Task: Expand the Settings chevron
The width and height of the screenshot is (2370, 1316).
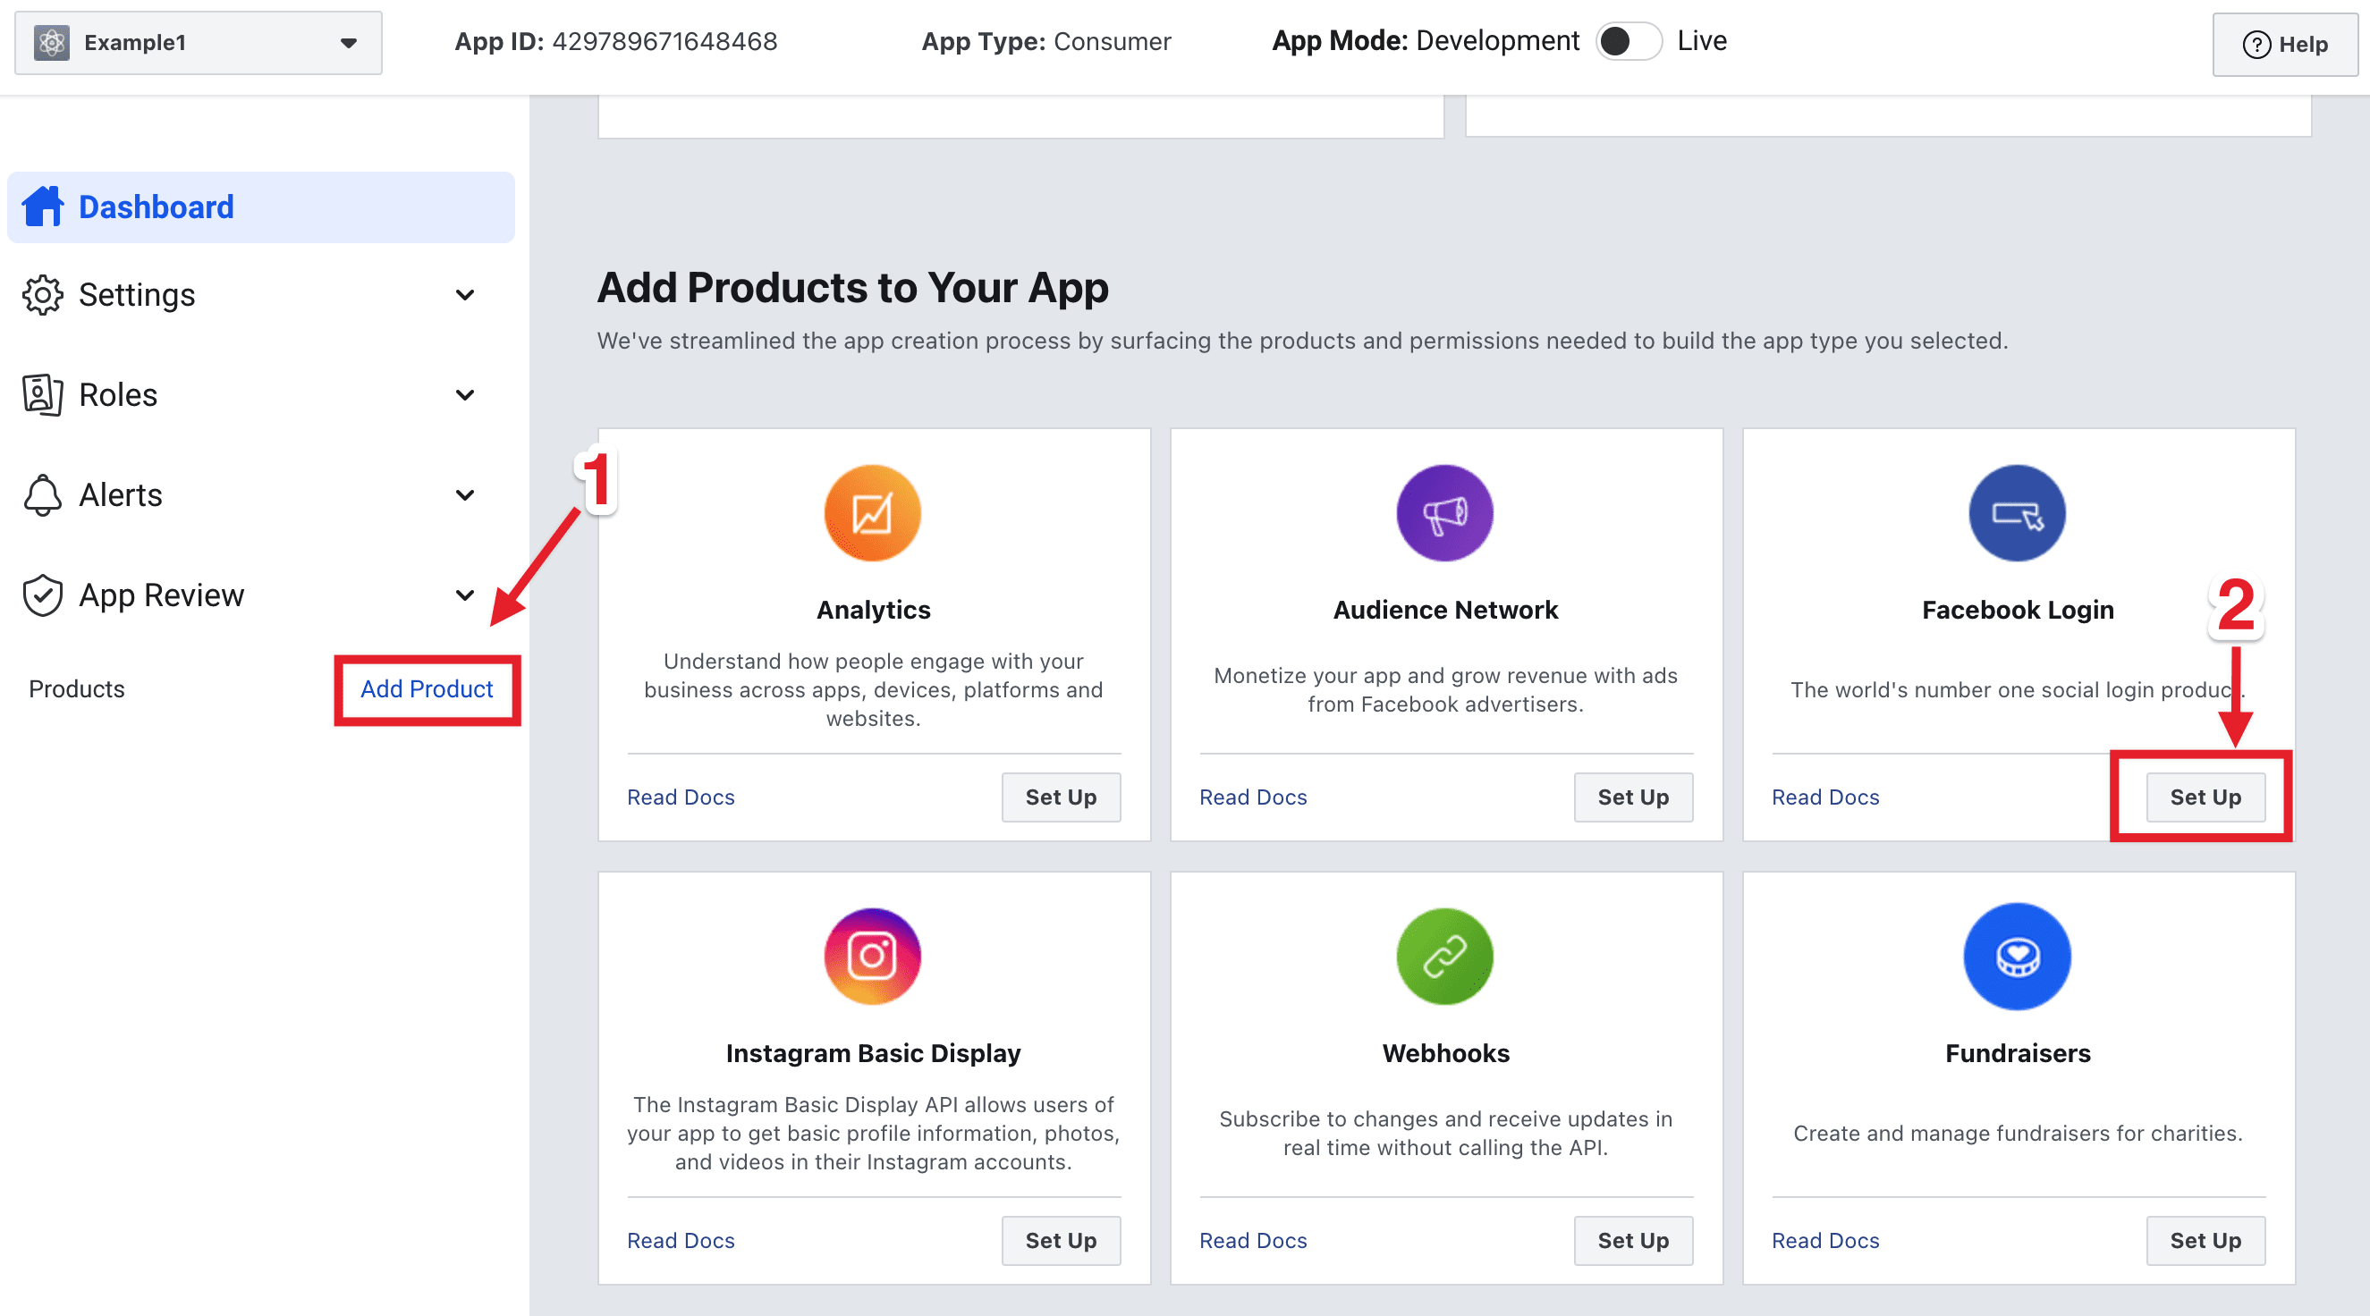Action: 466,295
